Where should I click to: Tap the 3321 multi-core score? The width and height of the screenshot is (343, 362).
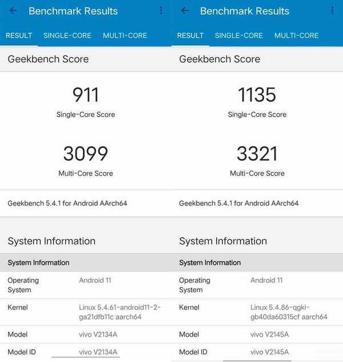point(257,154)
